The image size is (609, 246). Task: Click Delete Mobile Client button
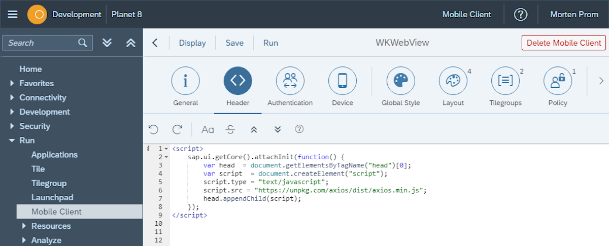(564, 43)
